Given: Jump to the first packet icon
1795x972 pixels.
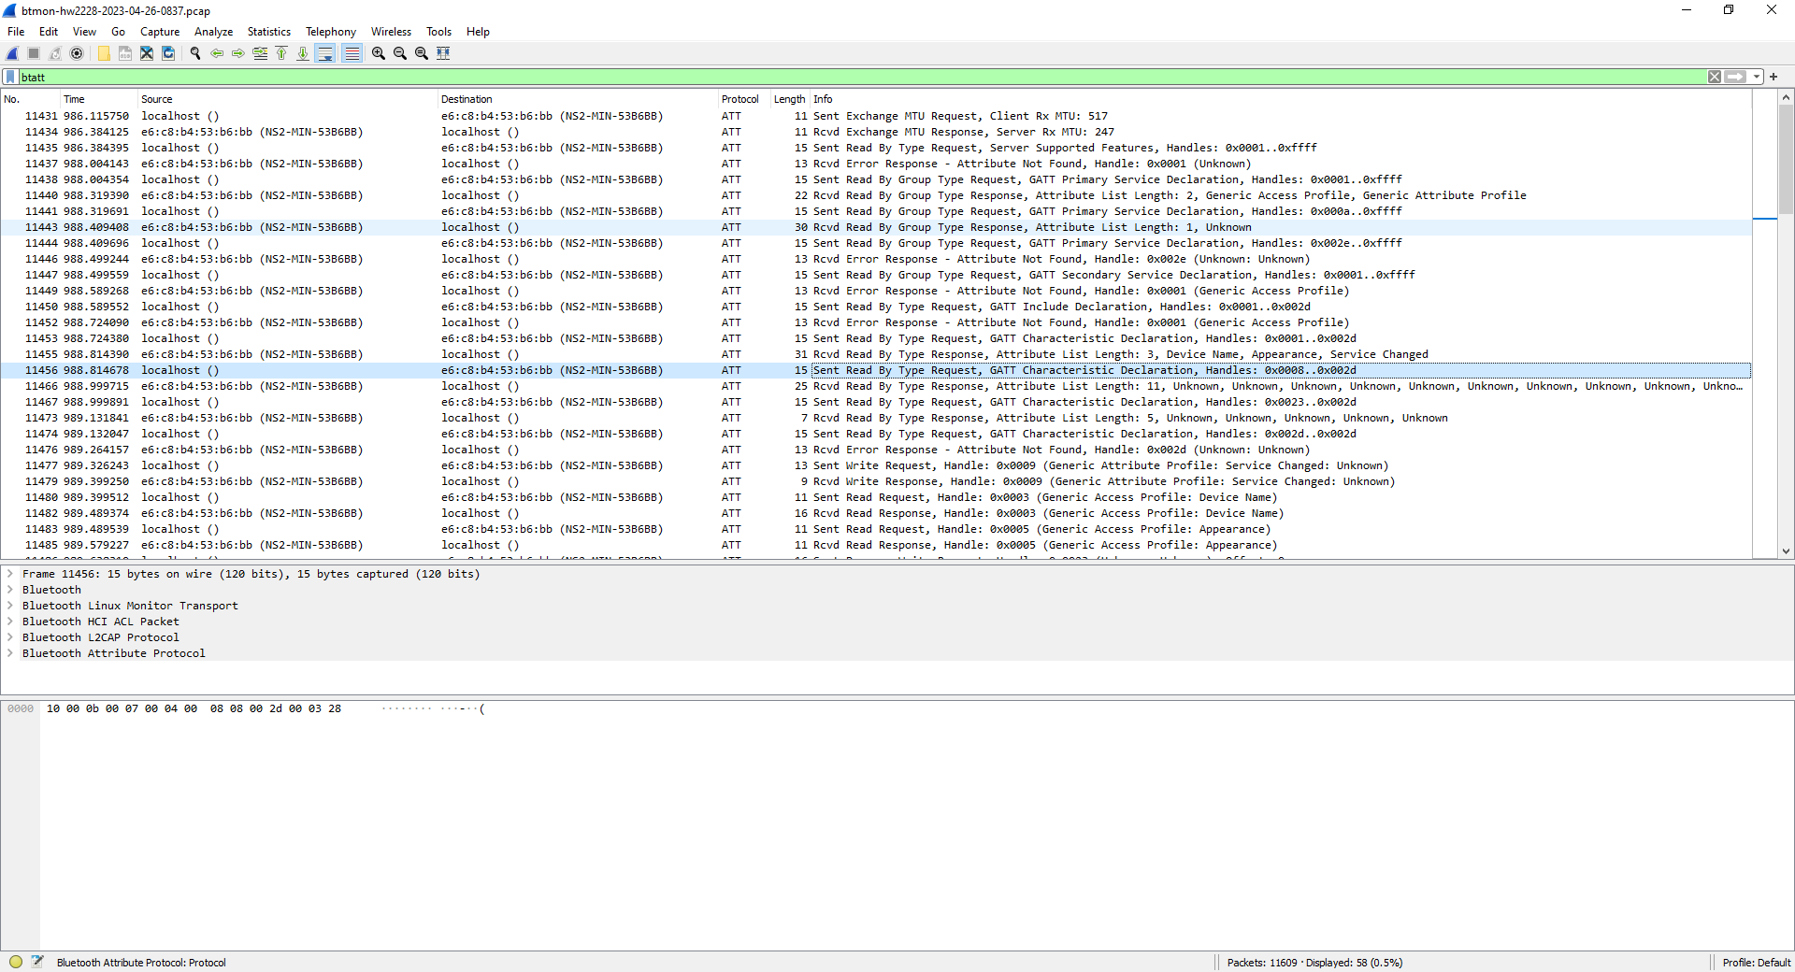Looking at the screenshot, I should pos(281,53).
